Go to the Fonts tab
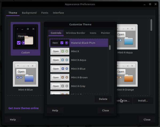This screenshot has width=160, height=127. pyautogui.click(x=45, y=13)
